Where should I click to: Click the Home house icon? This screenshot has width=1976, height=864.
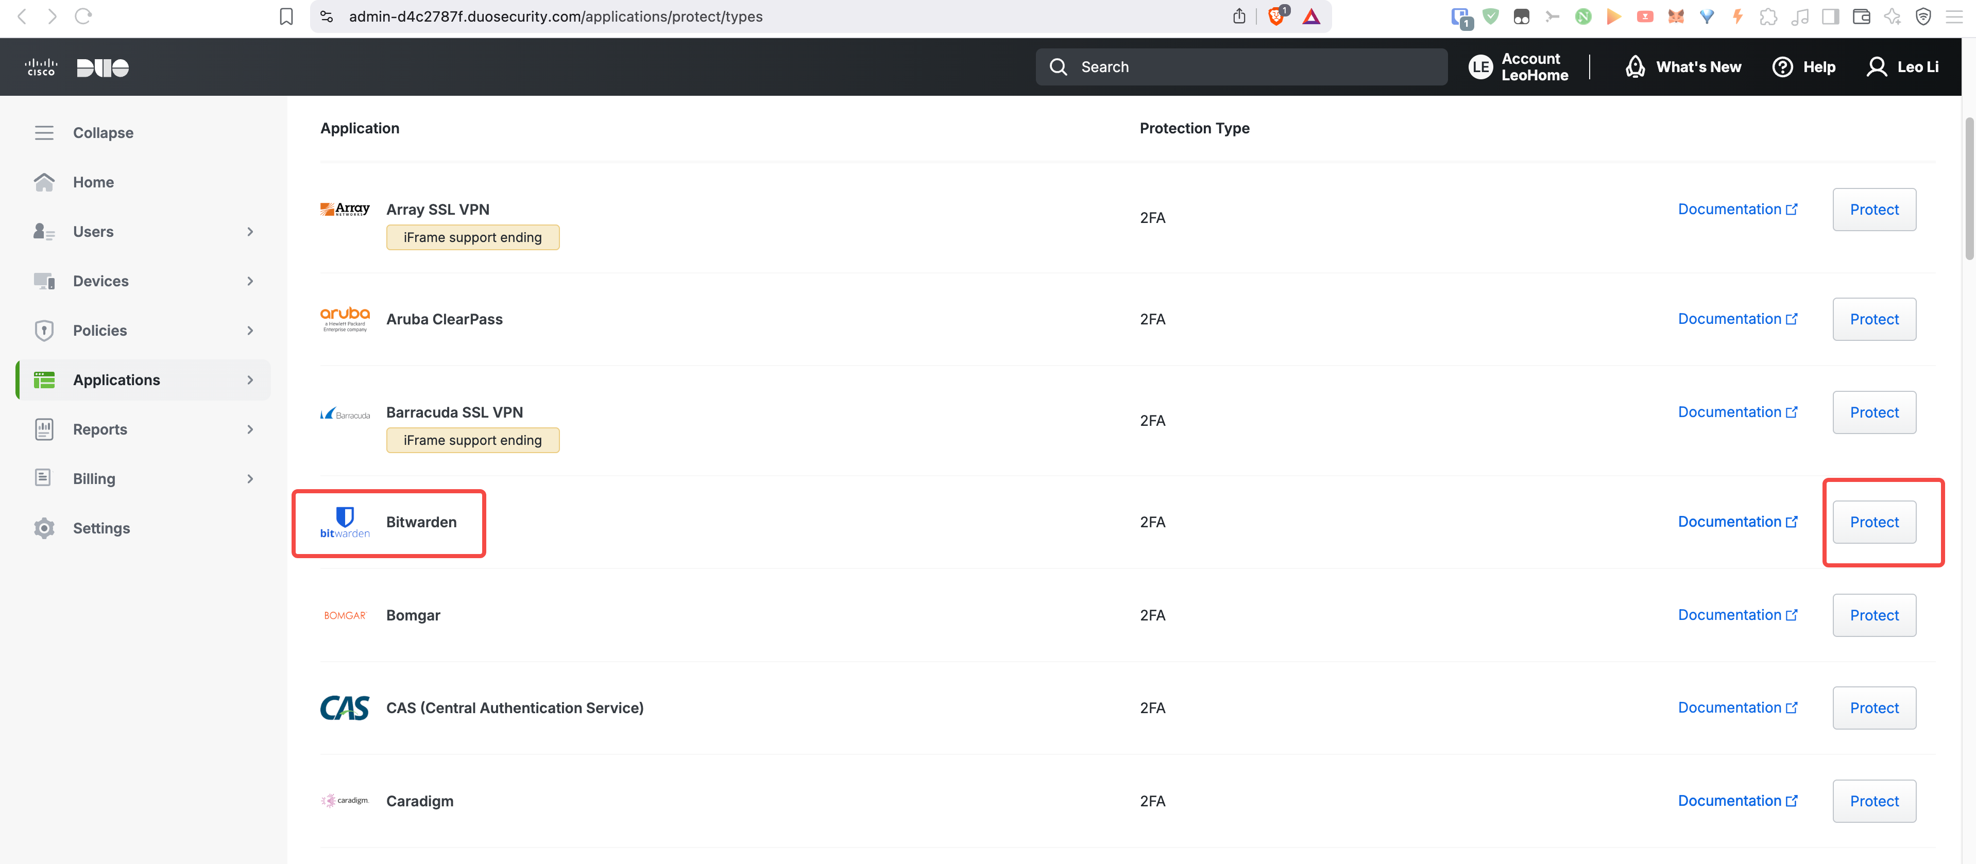(x=44, y=182)
